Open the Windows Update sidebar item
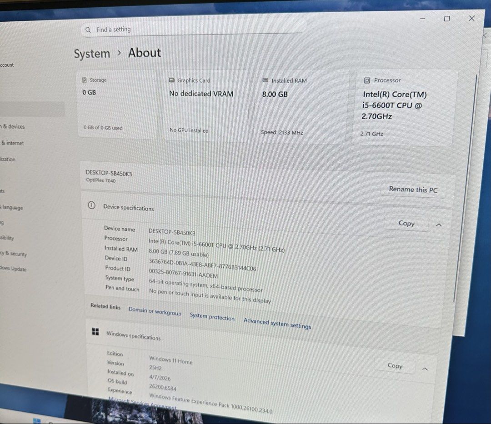 click(13, 269)
